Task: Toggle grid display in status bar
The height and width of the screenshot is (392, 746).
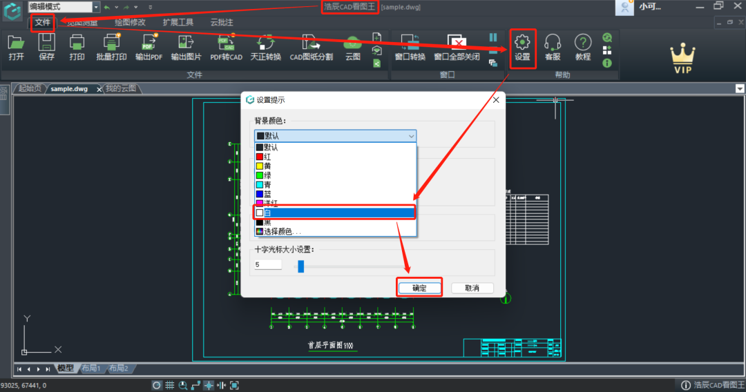Action: (169, 385)
